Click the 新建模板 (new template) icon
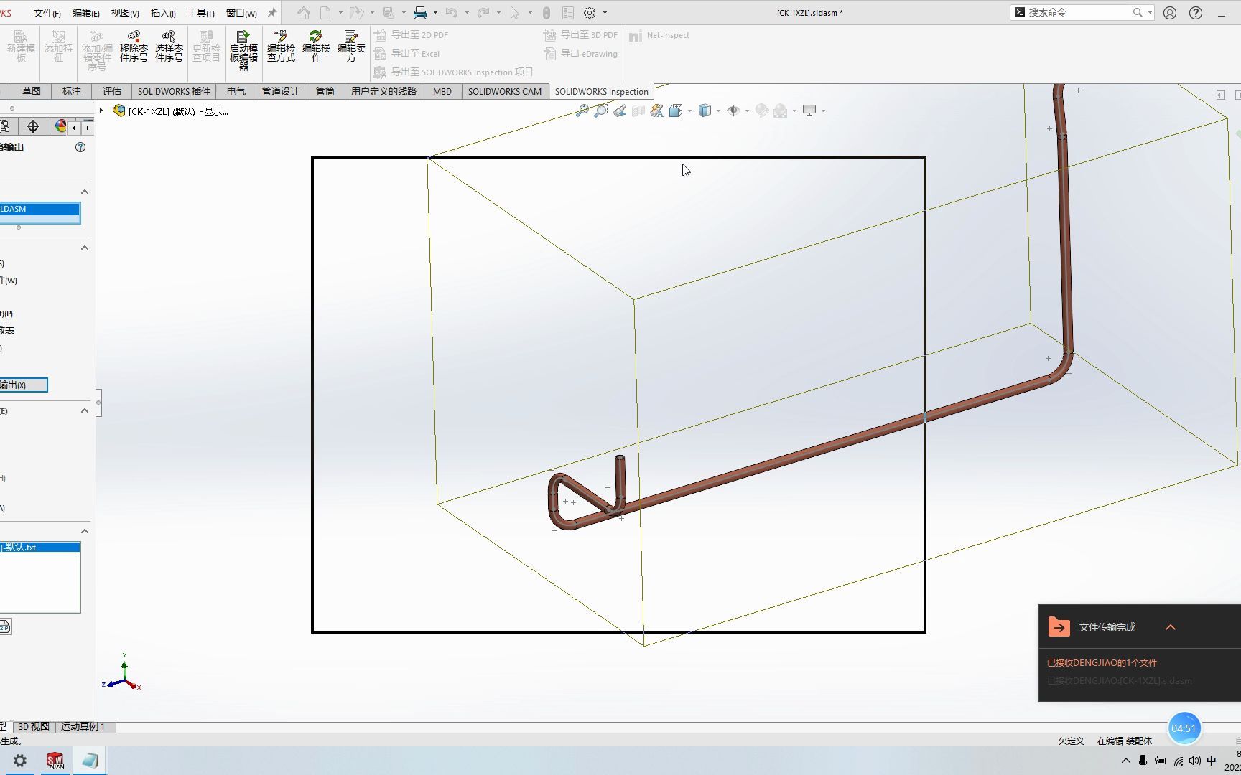 [x=20, y=47]
